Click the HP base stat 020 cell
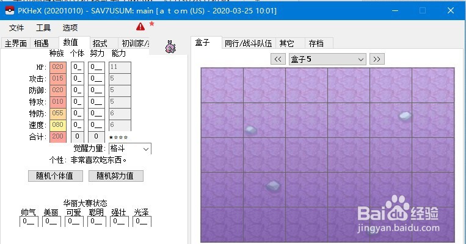This screenshot has height=244, width=466. (58, 67)
